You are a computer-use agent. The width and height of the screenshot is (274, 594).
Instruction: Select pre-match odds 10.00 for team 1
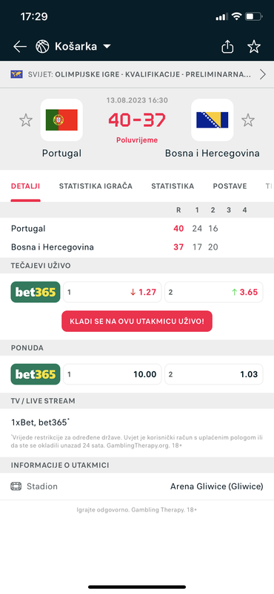(113, 374)
